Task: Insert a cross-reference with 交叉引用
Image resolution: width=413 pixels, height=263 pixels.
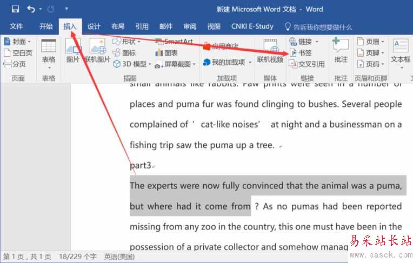Action: (307, 64)
